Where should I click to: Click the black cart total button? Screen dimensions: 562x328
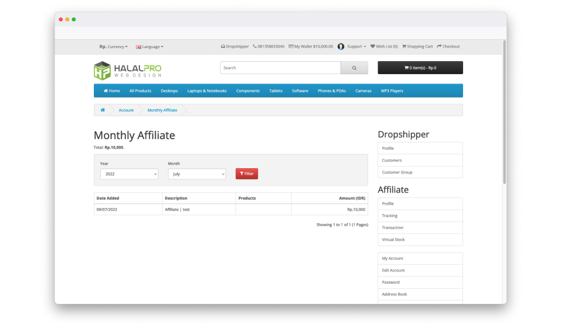point(420,68)
